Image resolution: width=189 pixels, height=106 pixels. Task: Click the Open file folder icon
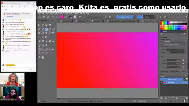click(x=44, y=17)
